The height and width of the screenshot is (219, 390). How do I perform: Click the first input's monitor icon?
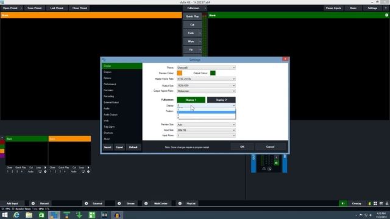coord(40,172)
